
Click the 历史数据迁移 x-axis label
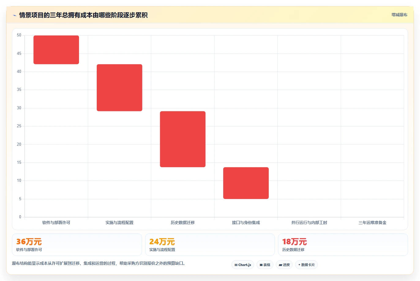click(x=183, y=223)
